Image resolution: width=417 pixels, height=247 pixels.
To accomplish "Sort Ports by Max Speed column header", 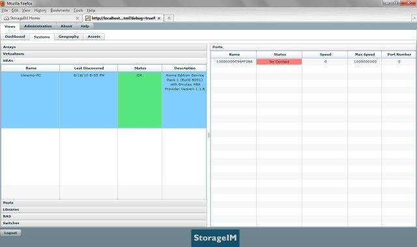I will pyautogui.click(x=365, y=55).
